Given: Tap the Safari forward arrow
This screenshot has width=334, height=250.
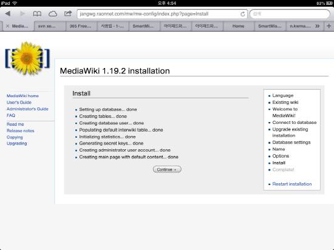Looking at the screenshot, I should [x=22, y=14].
